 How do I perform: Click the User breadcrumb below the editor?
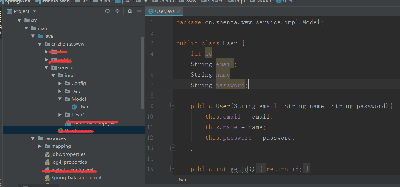(x=181, y=180)
